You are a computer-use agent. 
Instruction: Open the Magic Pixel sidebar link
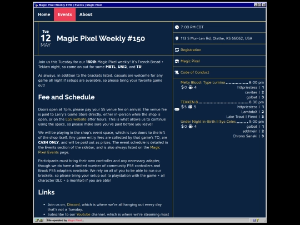click(190, 61)
